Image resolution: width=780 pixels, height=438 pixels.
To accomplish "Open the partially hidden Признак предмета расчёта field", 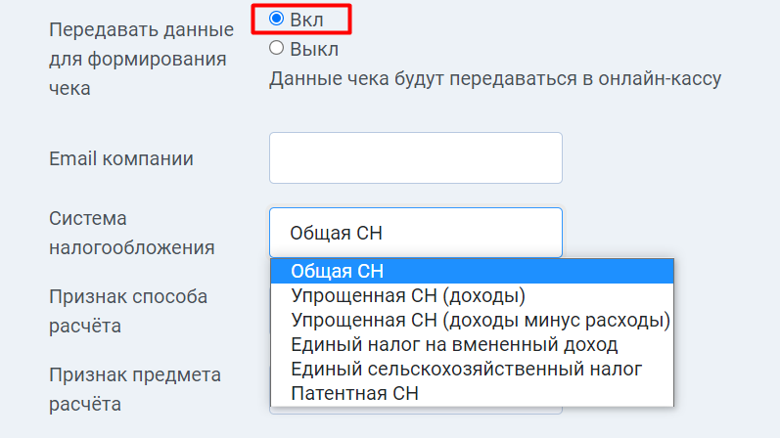I will 416,411.
